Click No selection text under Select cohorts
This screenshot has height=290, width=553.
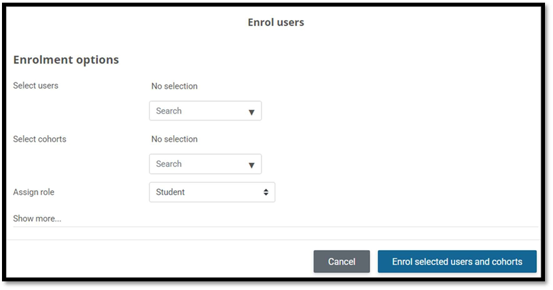[x=174, y=140]
